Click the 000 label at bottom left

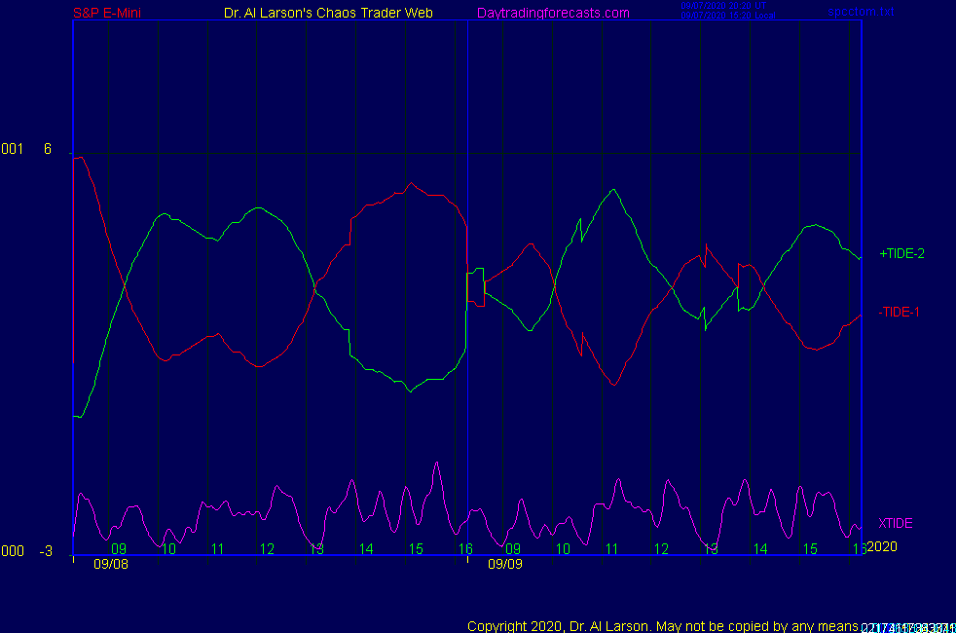click(x=12, y=551)
